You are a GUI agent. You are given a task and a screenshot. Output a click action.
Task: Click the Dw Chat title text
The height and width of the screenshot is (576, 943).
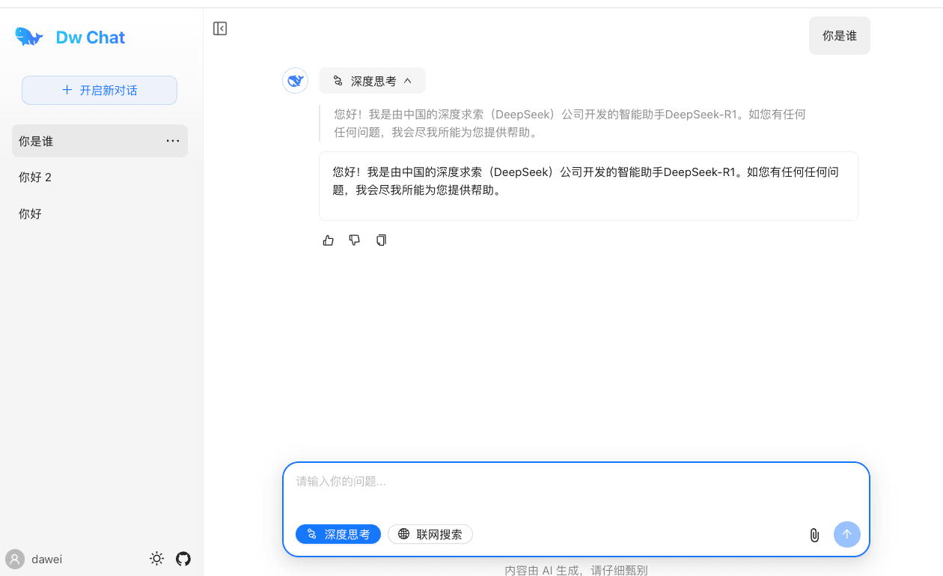(x=91, y=37)
